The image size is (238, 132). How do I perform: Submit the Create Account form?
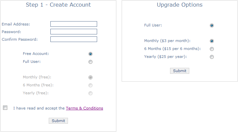point(58,121)
